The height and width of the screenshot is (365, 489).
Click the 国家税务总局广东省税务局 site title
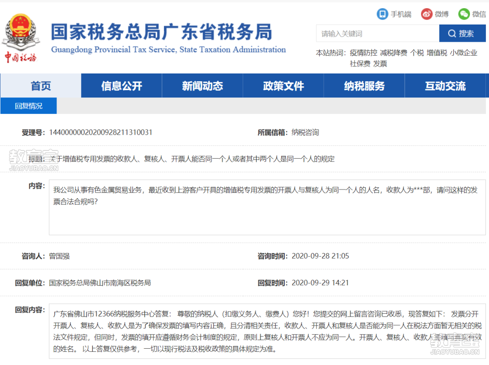point(162,32)
